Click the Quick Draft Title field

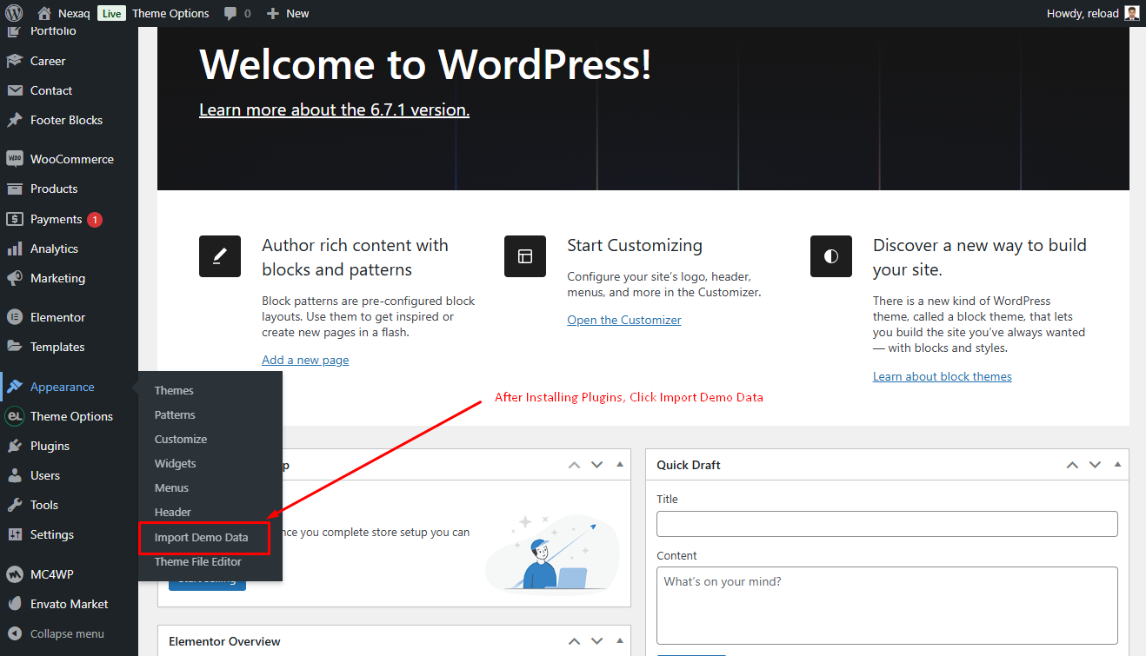[887, 524]
